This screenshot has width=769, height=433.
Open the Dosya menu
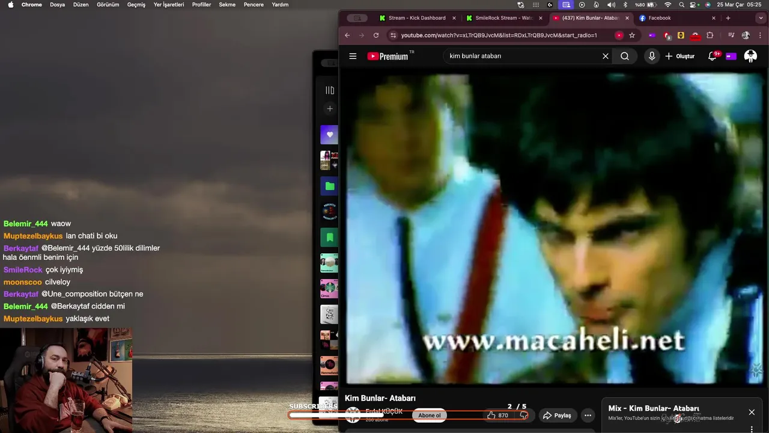[57, 4]
